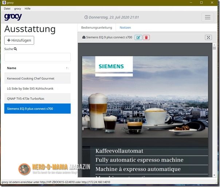Click the manual scrollbar up arrow
This screenshot has height=187, width=220.
pyautogui.click(x=214, y=45)
